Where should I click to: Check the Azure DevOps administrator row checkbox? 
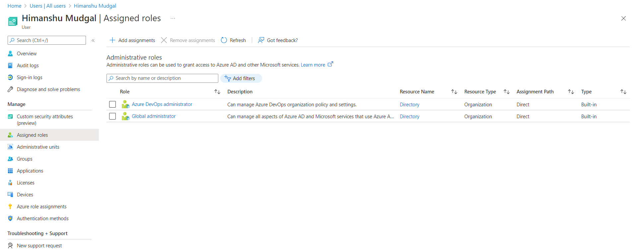pyautogui.click(x=112, y=104)
